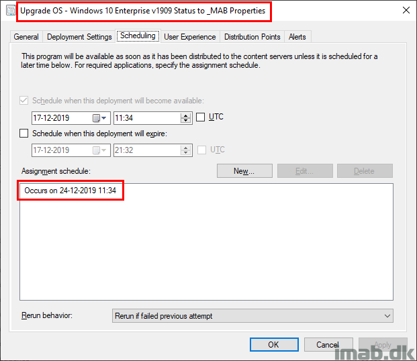The width and height of the screenshot is (417, 361).
Task: Click the deployment properties window icon in title bar
Action: pos(11,11)
